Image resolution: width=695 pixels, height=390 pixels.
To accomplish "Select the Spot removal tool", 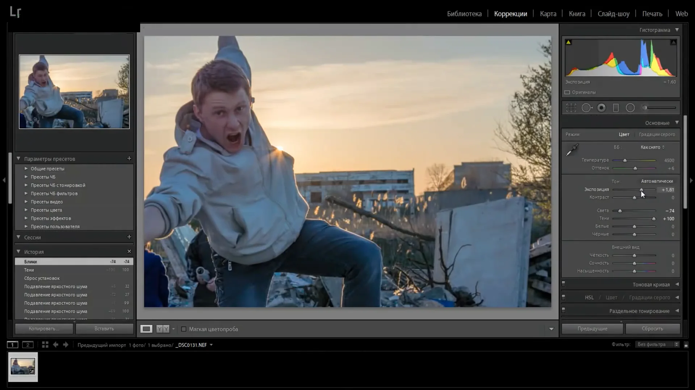I will point(587,108).
